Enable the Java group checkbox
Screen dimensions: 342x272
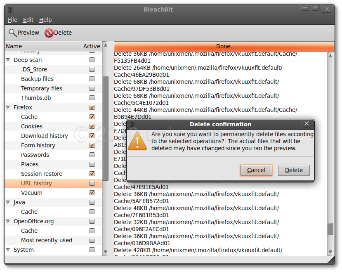(x=92, y=202)
